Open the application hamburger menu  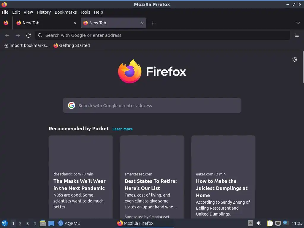[297, 35]
